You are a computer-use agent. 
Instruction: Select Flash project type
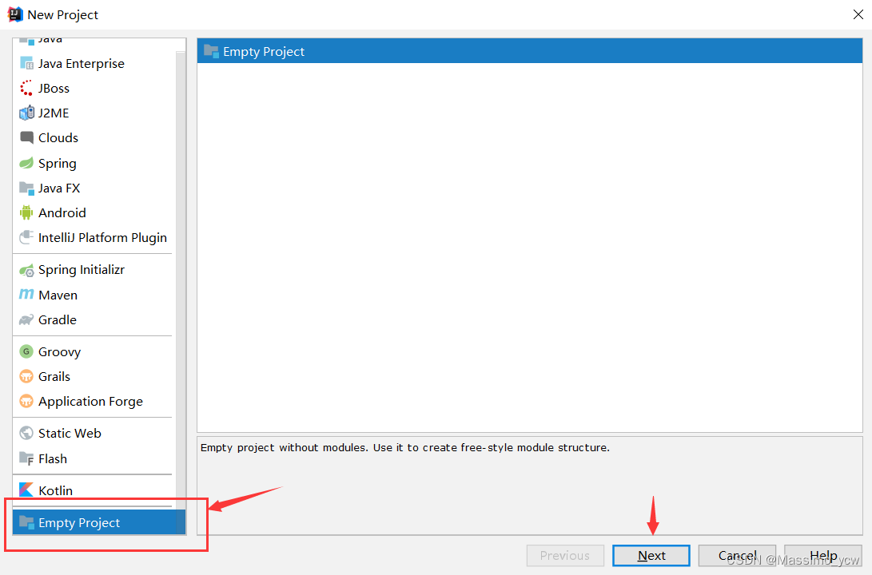tap(93, 459)
